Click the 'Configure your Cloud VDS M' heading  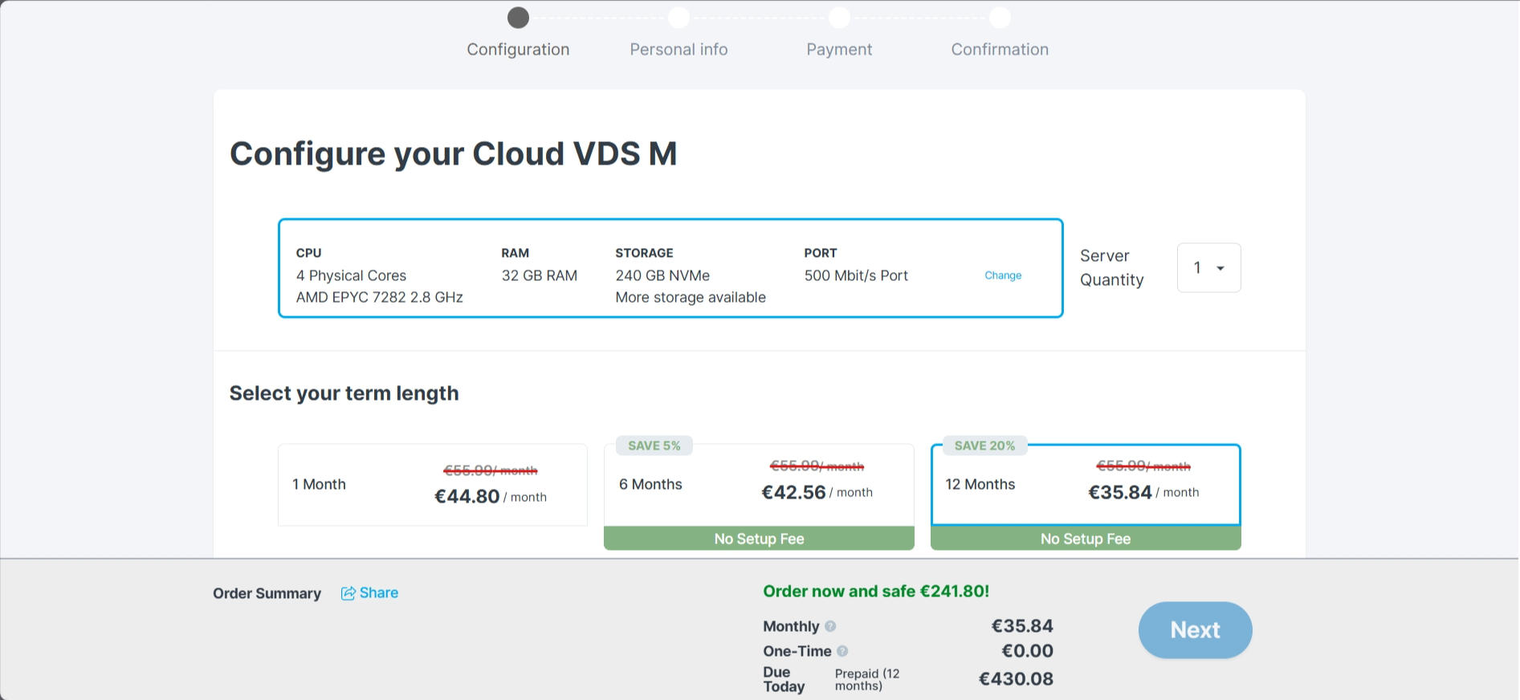pyautogui.click(x=454, y=153)
